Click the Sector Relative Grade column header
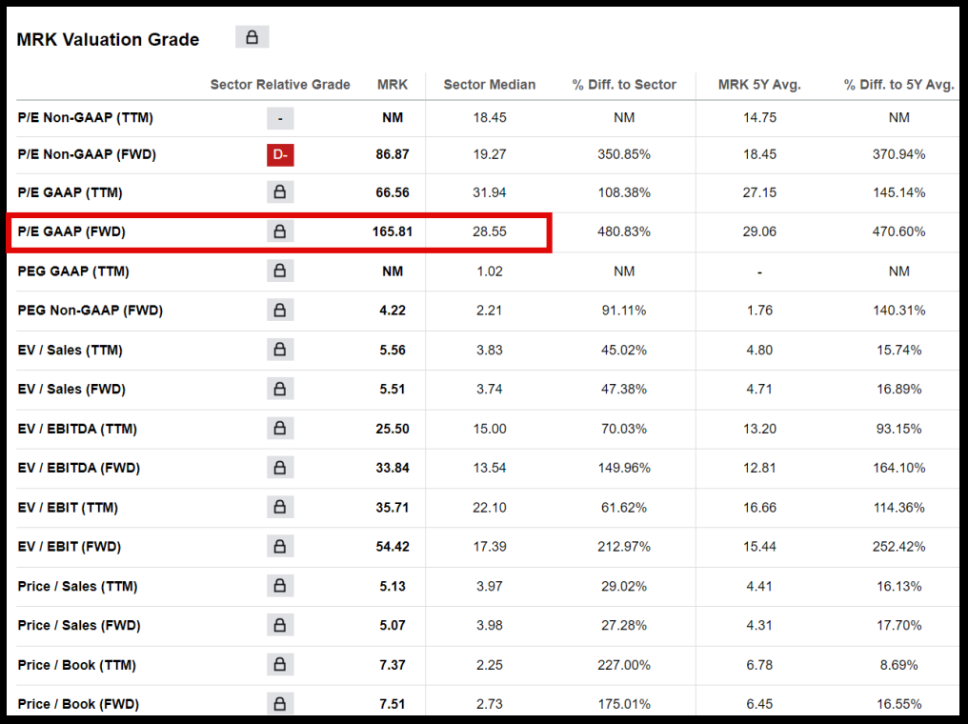Viewport: 968px width, 724px height. pyautogui.click(x=280, y=85)
